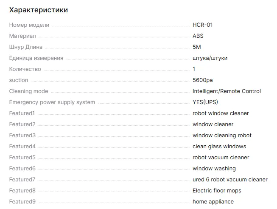Select the home appliance value
The height and width of the screenshot is (209, 277).
tap(213, 202)
